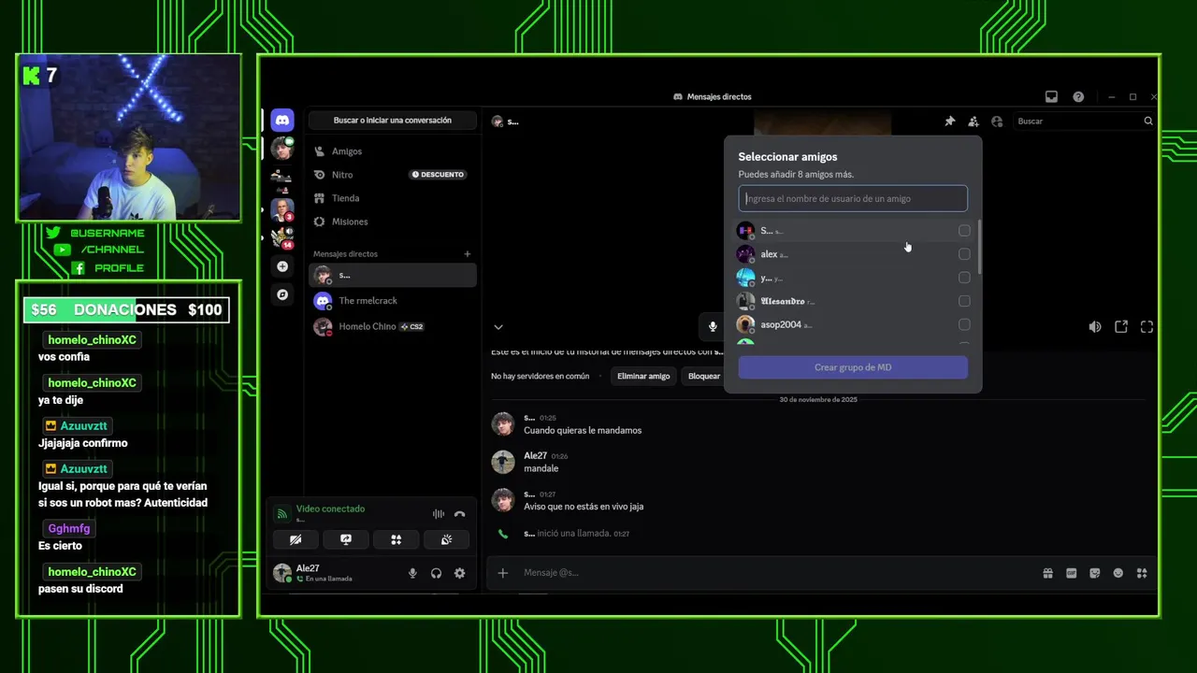Click message "Cuando quieras le mandamos"

coord(583,431)
